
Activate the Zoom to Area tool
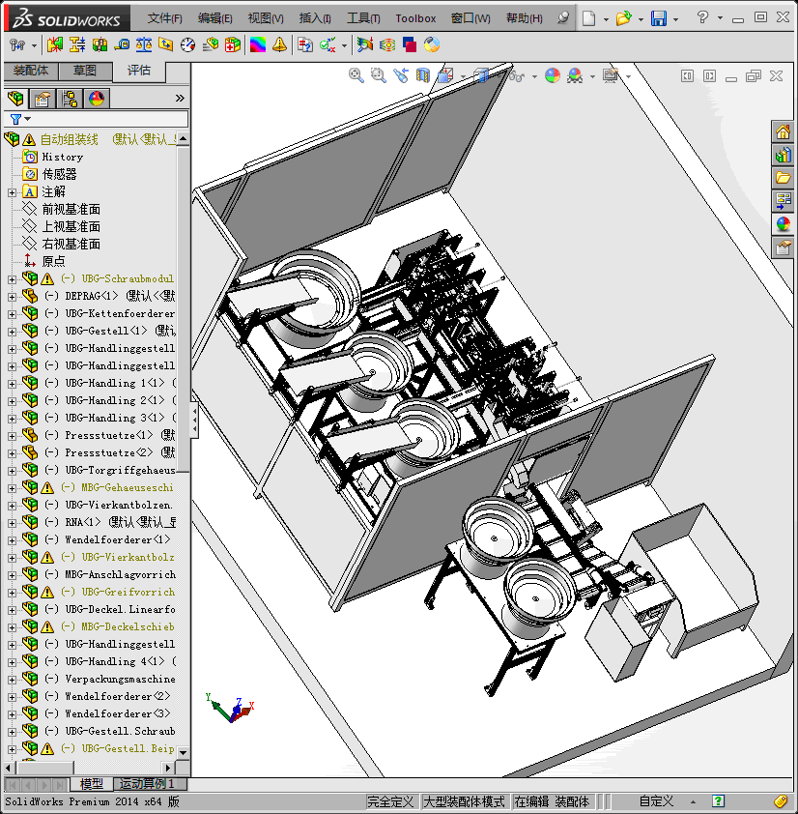click(379, 75)
